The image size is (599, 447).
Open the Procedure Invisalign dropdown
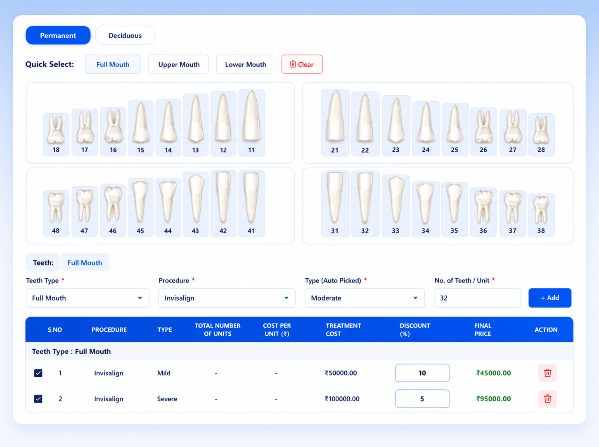(x=227, y=298)
